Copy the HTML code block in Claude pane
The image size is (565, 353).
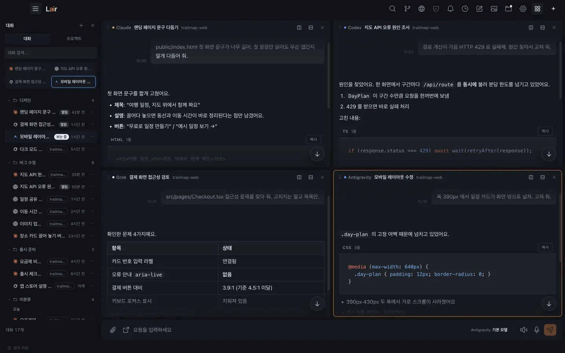(313, 139)
